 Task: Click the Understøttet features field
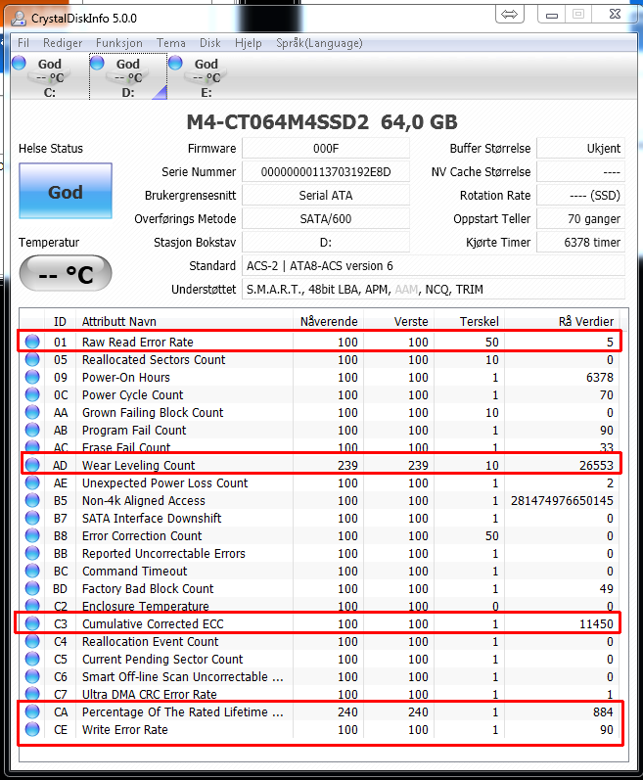click(434, 289)
